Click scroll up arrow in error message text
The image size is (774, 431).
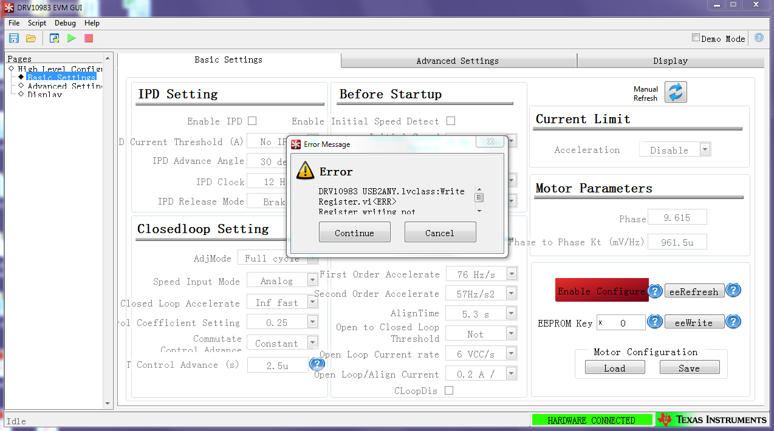479,189
